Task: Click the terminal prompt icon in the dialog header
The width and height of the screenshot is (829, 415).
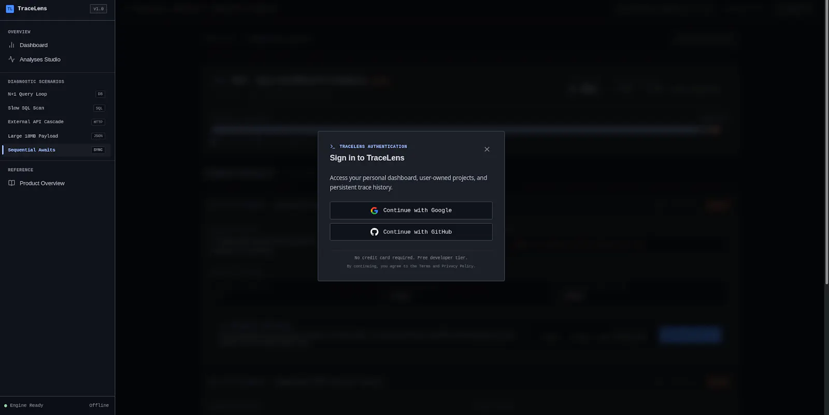Action: [x=333, y=147]
